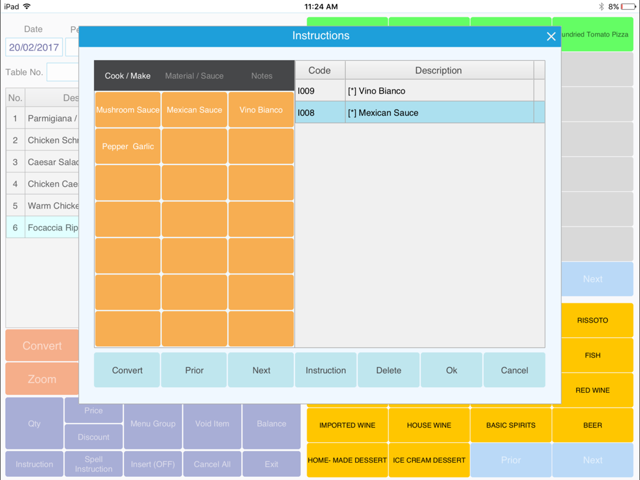Screen dimensions: 640x480
Task: Select the Mushroom Sauce instruction
Action: pyautogui.click(x=128, y=110)
